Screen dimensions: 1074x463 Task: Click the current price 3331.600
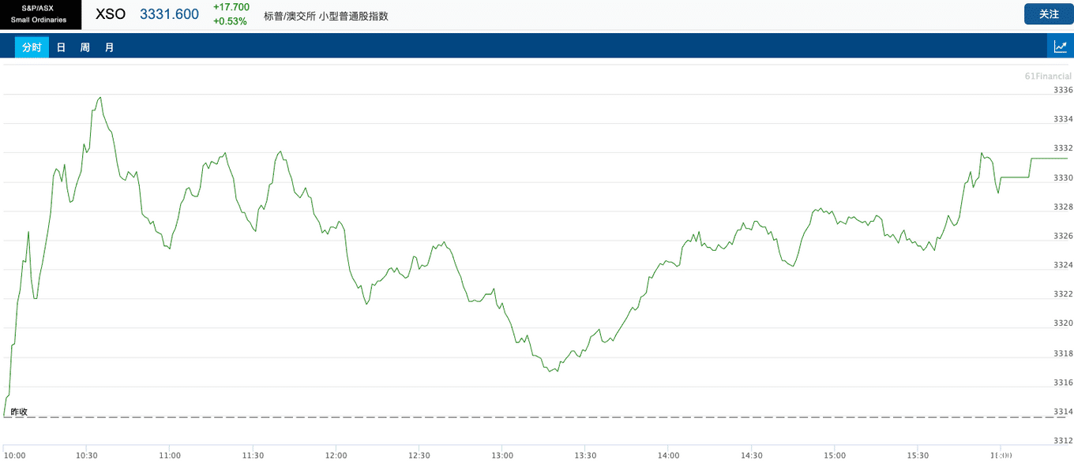(169, 14)
